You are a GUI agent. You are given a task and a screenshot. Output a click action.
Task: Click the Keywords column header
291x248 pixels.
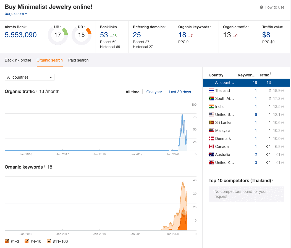click(x=247, y=75)
